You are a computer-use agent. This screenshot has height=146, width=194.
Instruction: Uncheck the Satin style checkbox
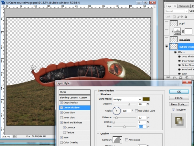pyautogui.click(x=61, y=138)
